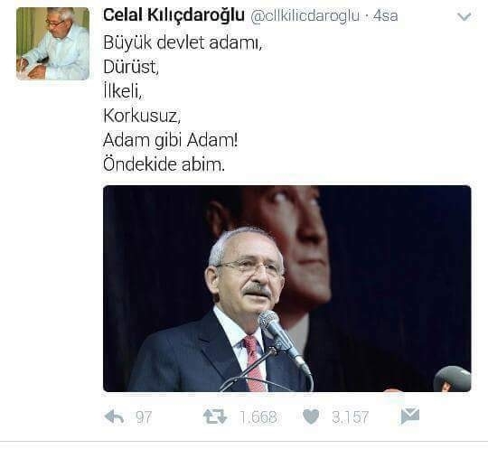
Task: Click the @cllkilicdaroglu handle
Action: (305, 16)
